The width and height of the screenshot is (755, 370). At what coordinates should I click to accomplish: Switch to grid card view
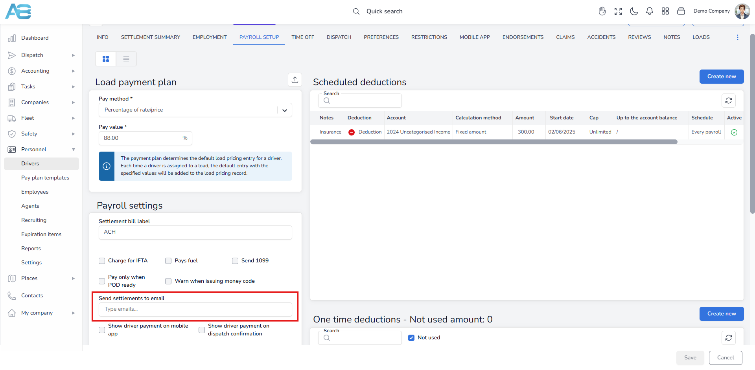106,59
